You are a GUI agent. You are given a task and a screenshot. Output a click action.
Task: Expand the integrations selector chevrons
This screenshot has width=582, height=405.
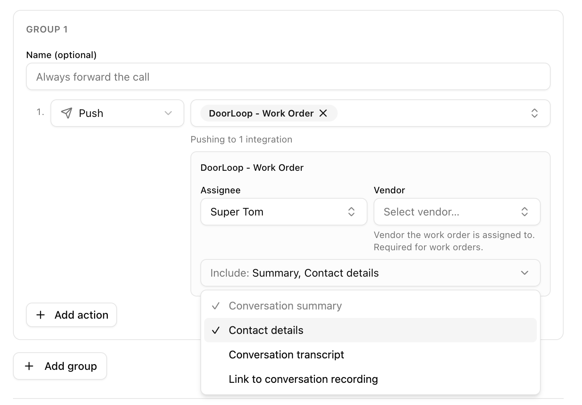(x=534, y=113)
